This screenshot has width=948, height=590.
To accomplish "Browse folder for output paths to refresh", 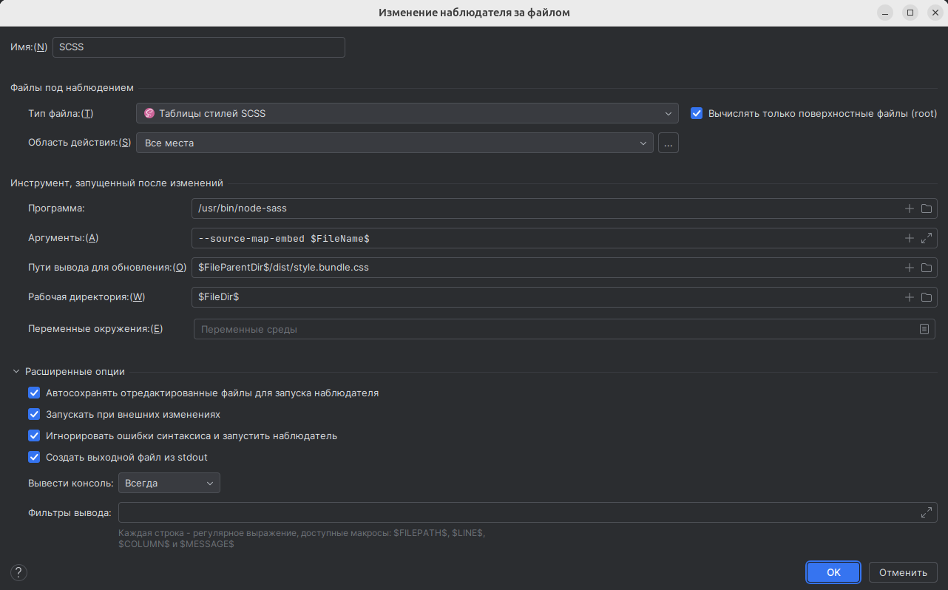I will point(926,268).
